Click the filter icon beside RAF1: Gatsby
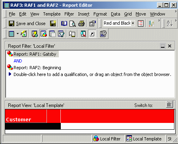This screenshot has width=178, height=144. coord(10,54)
